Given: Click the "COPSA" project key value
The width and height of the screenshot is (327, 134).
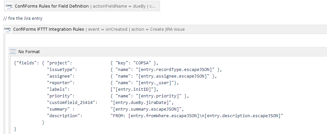Looking at the screenshot, I should coord(142,63).
